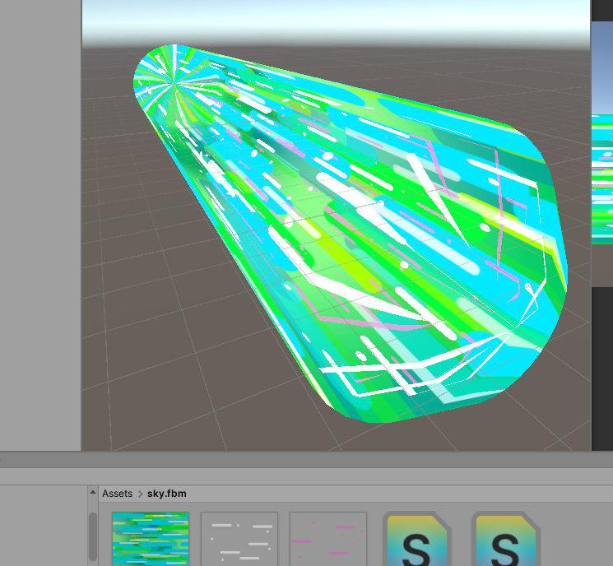Click the second shader S asset icon
The width and height of the screenshot is (613, 566).
point(505,540)
